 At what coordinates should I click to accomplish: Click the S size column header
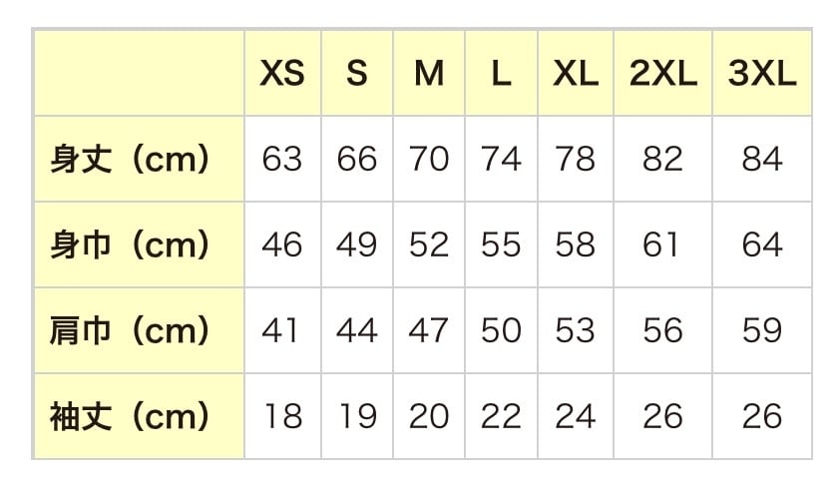pos(357,73)
